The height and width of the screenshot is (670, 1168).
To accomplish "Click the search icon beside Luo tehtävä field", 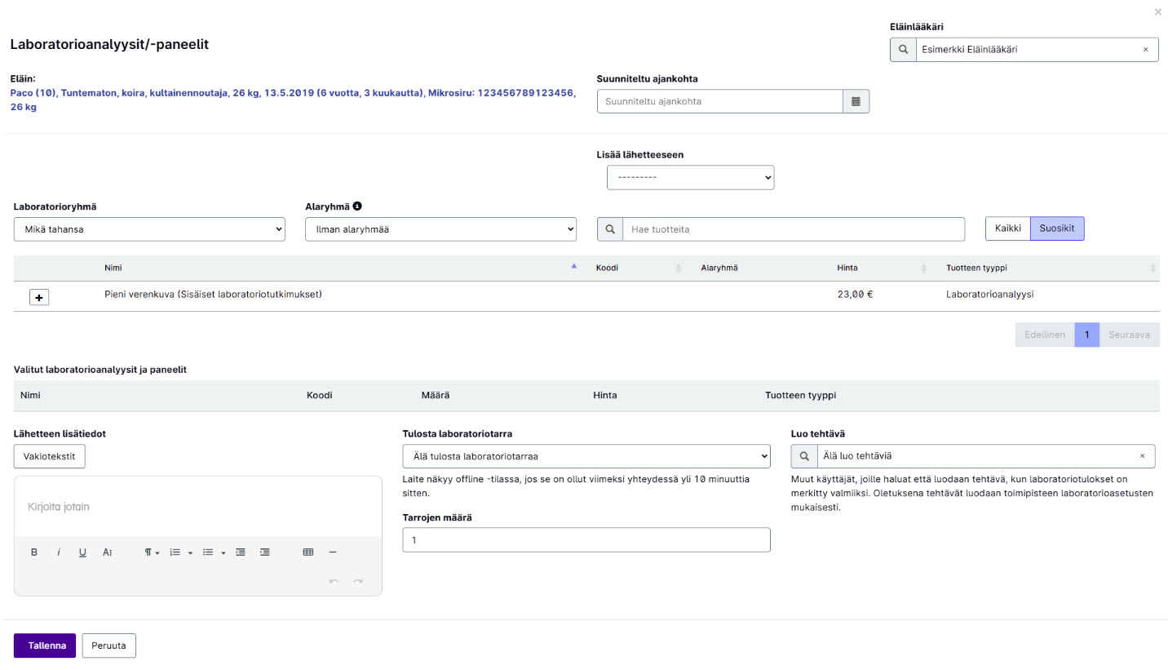I will [804, 456].
